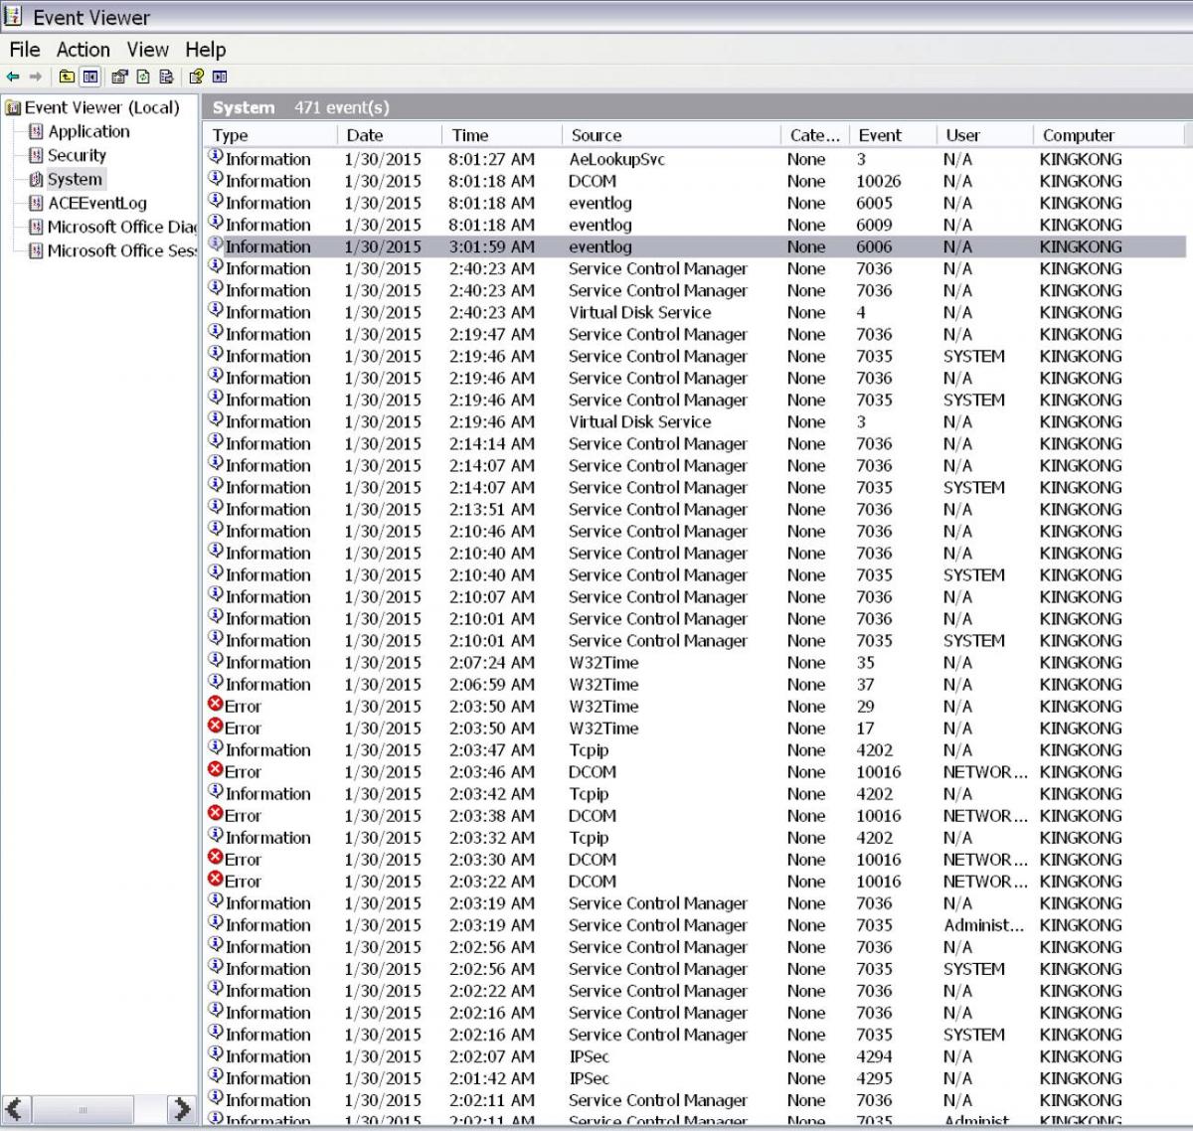
Task: Select the ACEEventLog log
Action: pyautogui.click(x=96, y=203)
